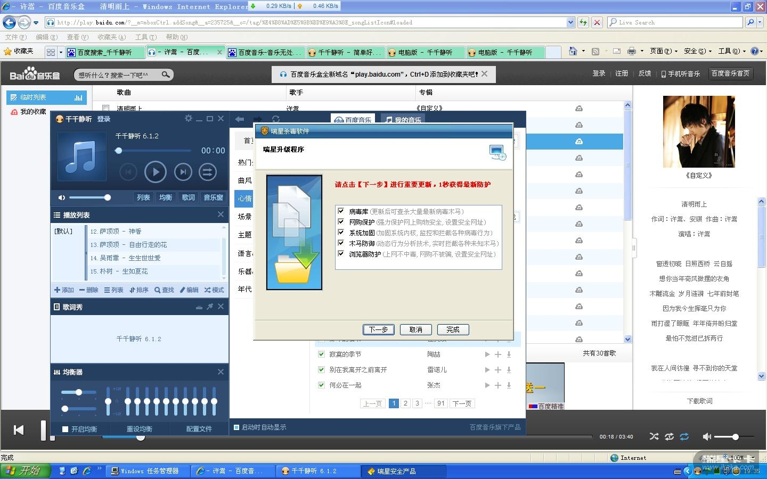Enable 开启均衡 equalizer checkbox
767x479 pixels.
pyautogui.click(x=66, y=429)
